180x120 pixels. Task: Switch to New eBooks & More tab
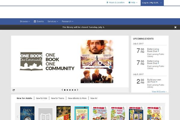pyautogui.click(x=77, y=98)
